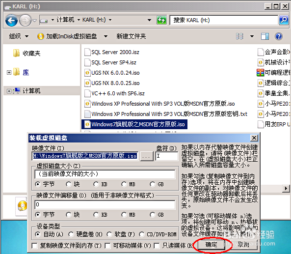Click the refresh button beside the address bar
Viewport: 291px width, 254px height.
161,20
